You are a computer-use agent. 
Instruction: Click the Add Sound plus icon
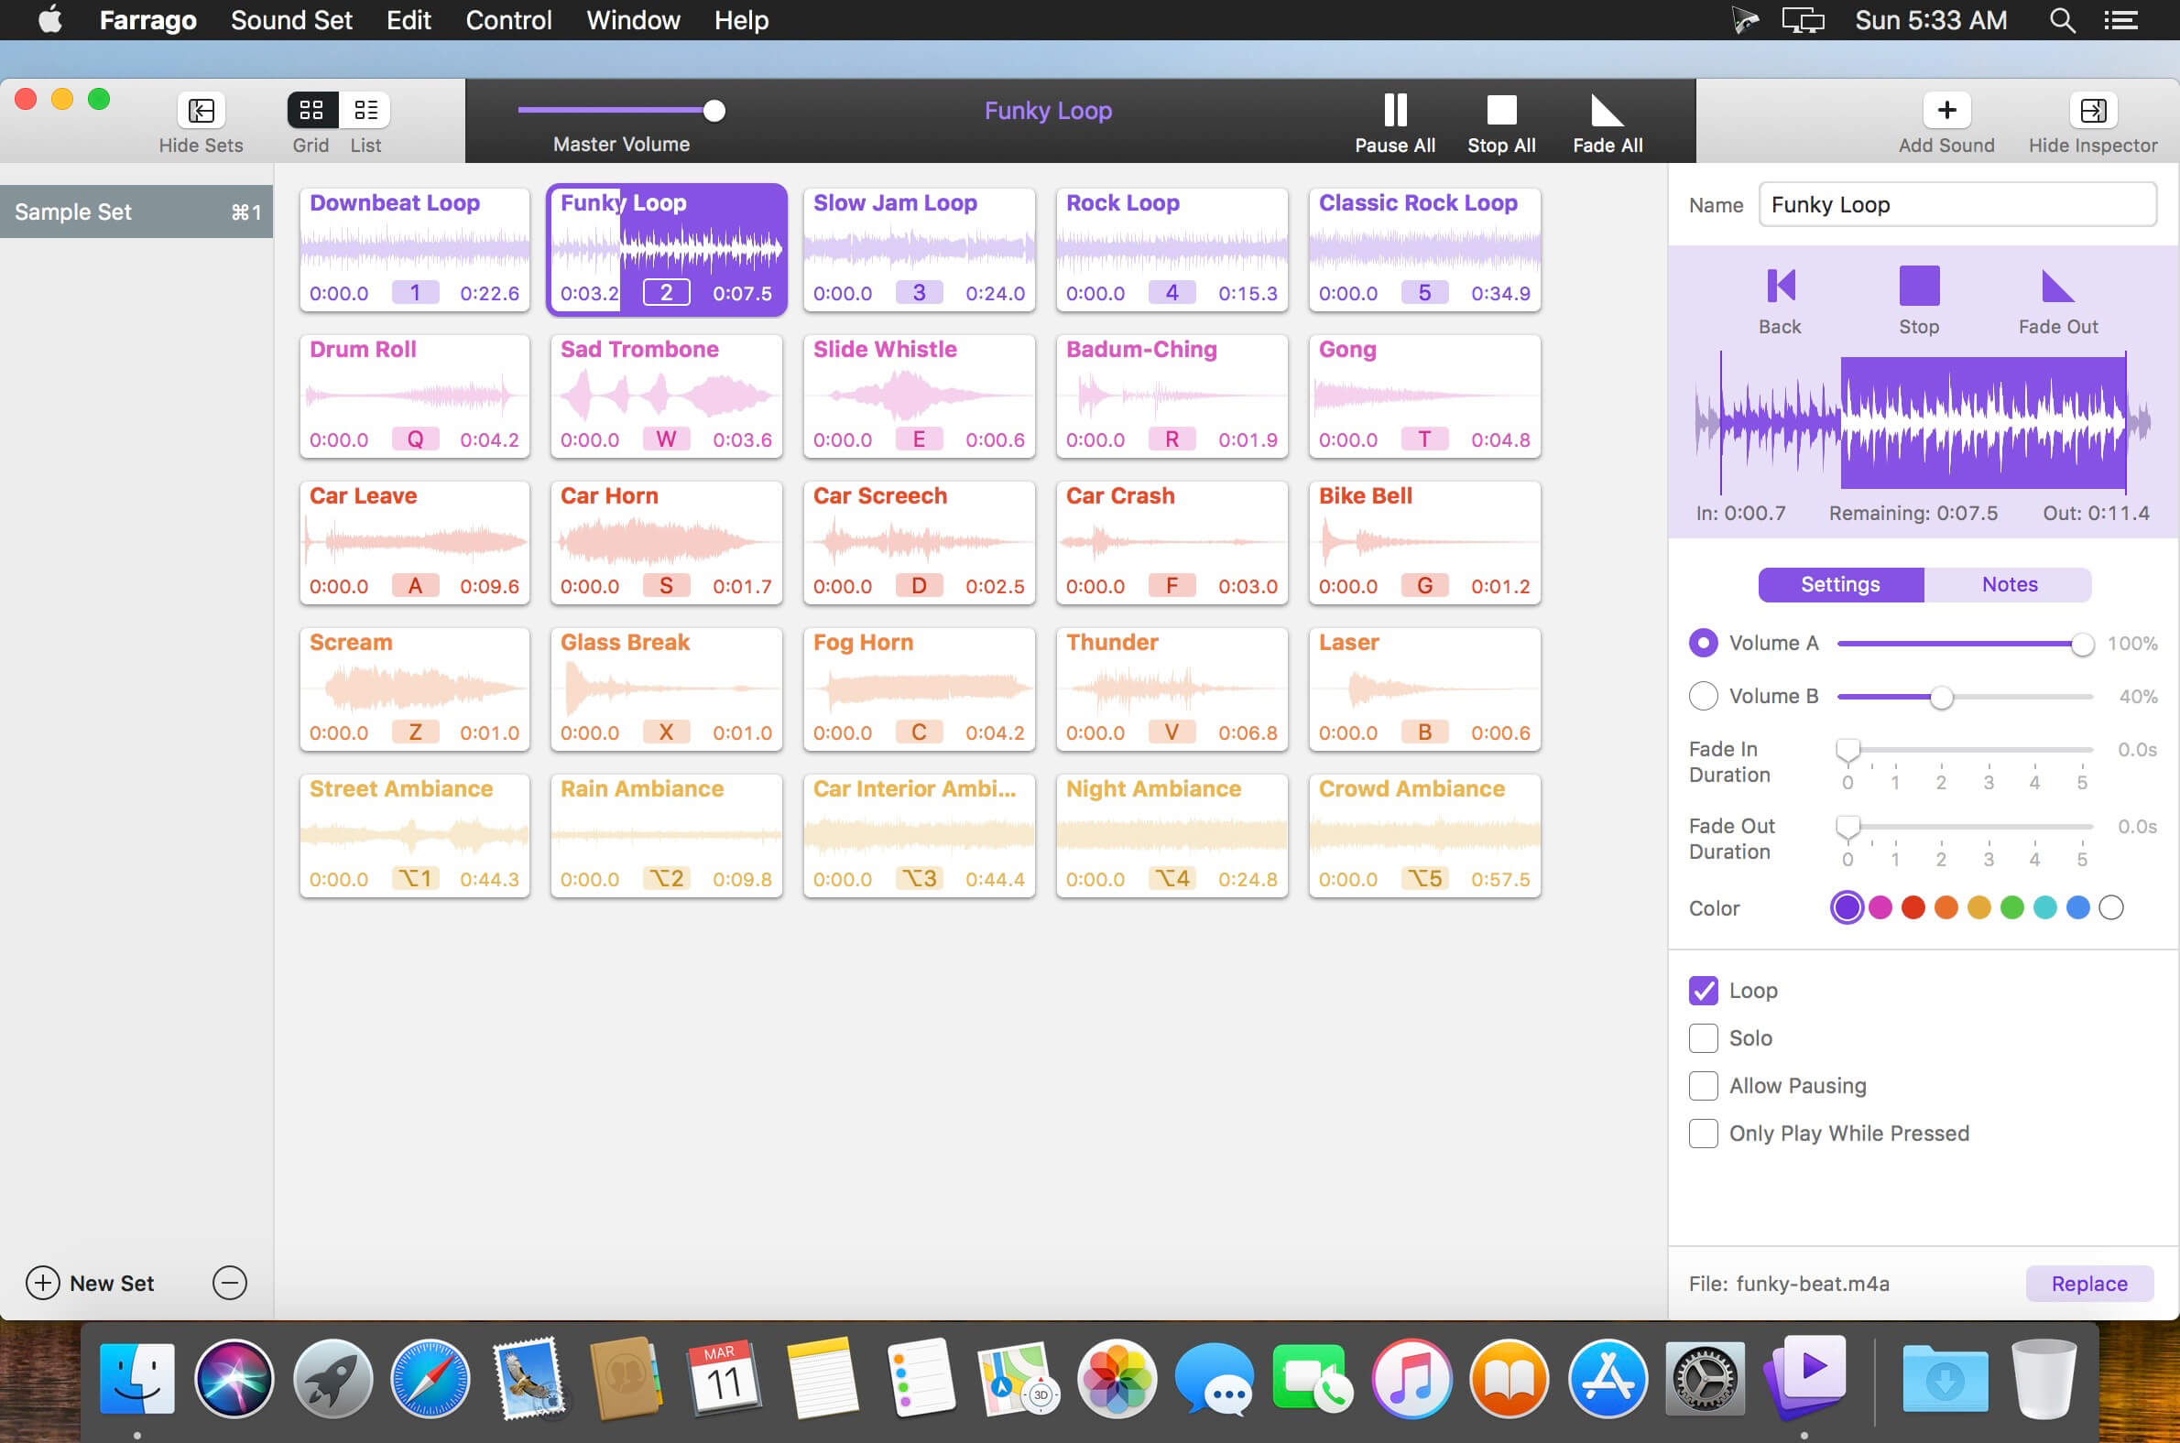pos(1946,111)
